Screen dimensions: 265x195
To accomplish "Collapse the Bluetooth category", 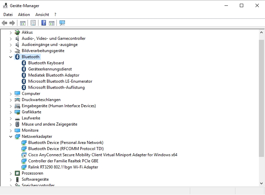I will coord(11,57).
